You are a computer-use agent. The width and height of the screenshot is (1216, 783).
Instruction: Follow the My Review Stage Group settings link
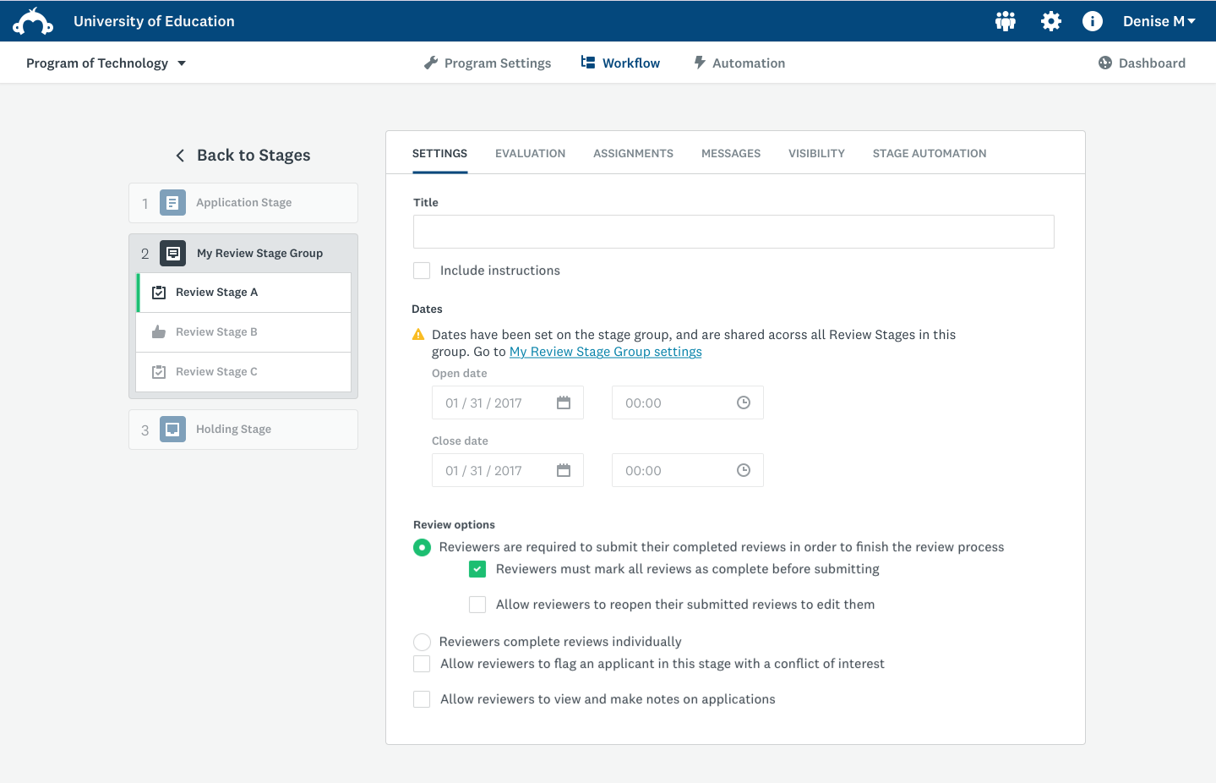point(605,352)
